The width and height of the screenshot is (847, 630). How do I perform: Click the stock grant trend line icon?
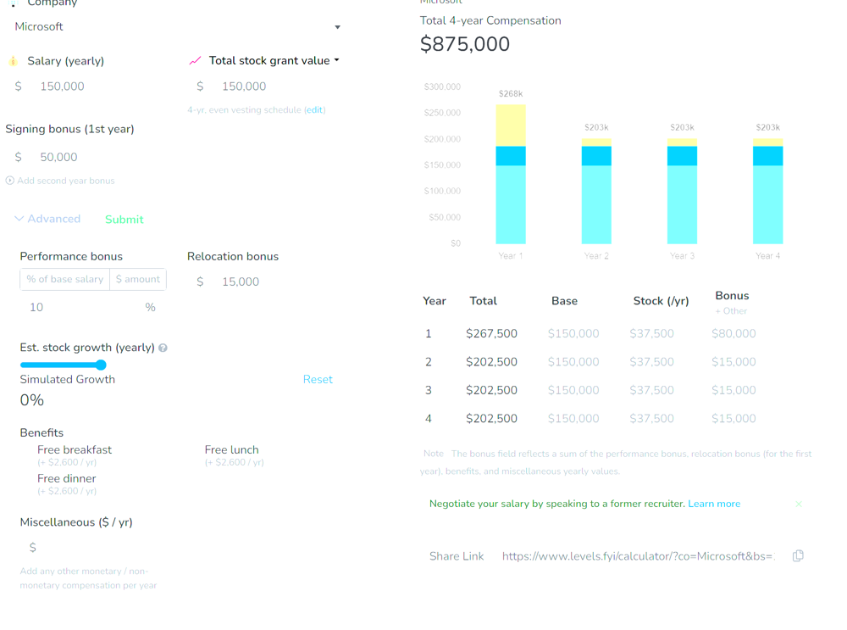coord(195,60)
